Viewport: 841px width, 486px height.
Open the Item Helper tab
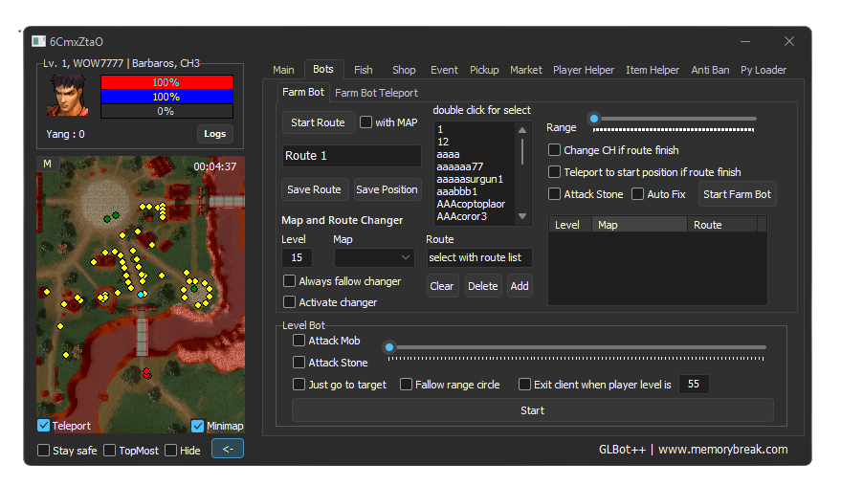[653, 70]
